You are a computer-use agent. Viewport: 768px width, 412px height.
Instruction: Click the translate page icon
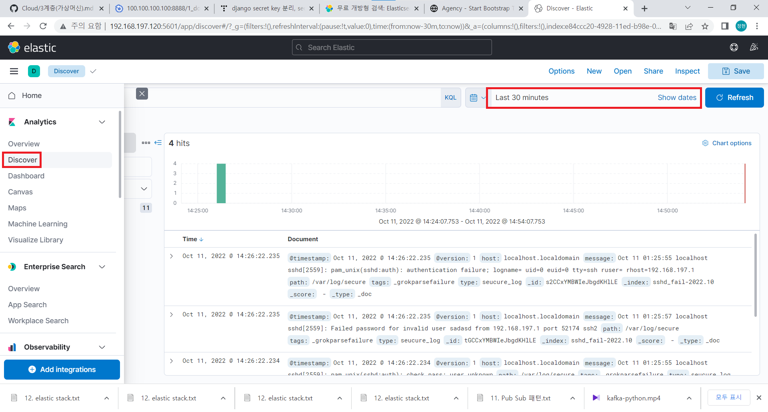[673, 26]
